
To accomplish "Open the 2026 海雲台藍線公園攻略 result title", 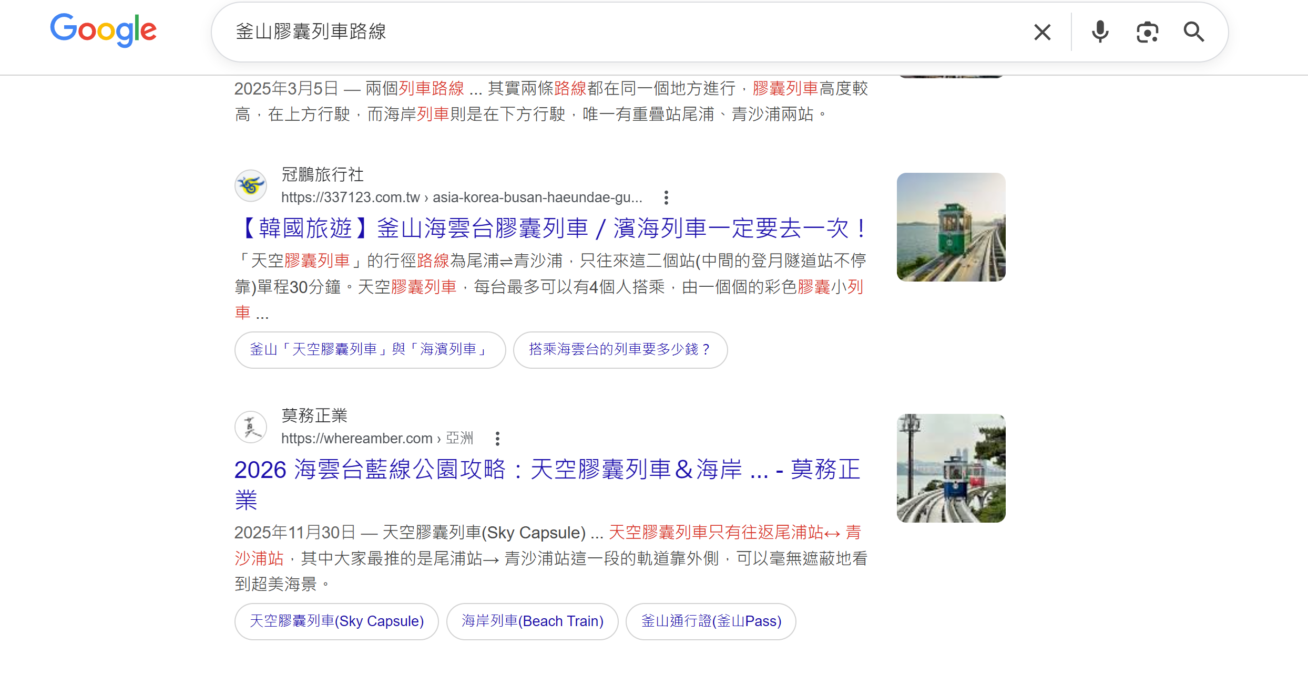I will [547, 470].
